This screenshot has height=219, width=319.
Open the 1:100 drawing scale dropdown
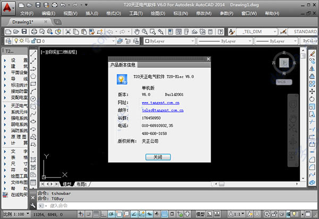click(x=28, y=214)
